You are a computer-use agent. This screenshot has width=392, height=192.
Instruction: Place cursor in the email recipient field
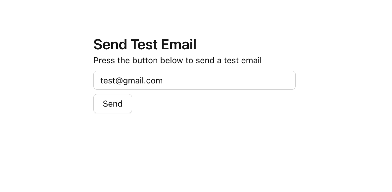click(x=194, y=80)
